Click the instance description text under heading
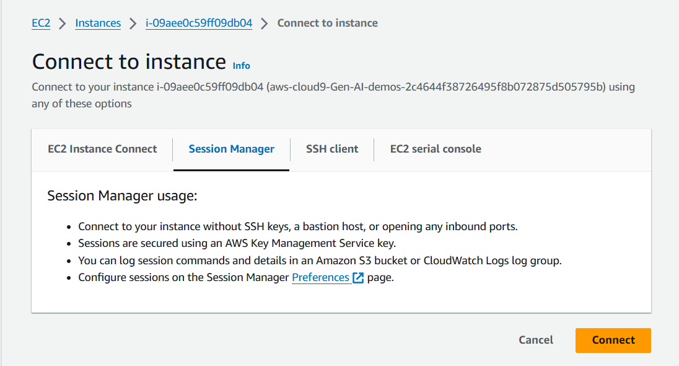679x366 pixels. [x=333, y=95]
